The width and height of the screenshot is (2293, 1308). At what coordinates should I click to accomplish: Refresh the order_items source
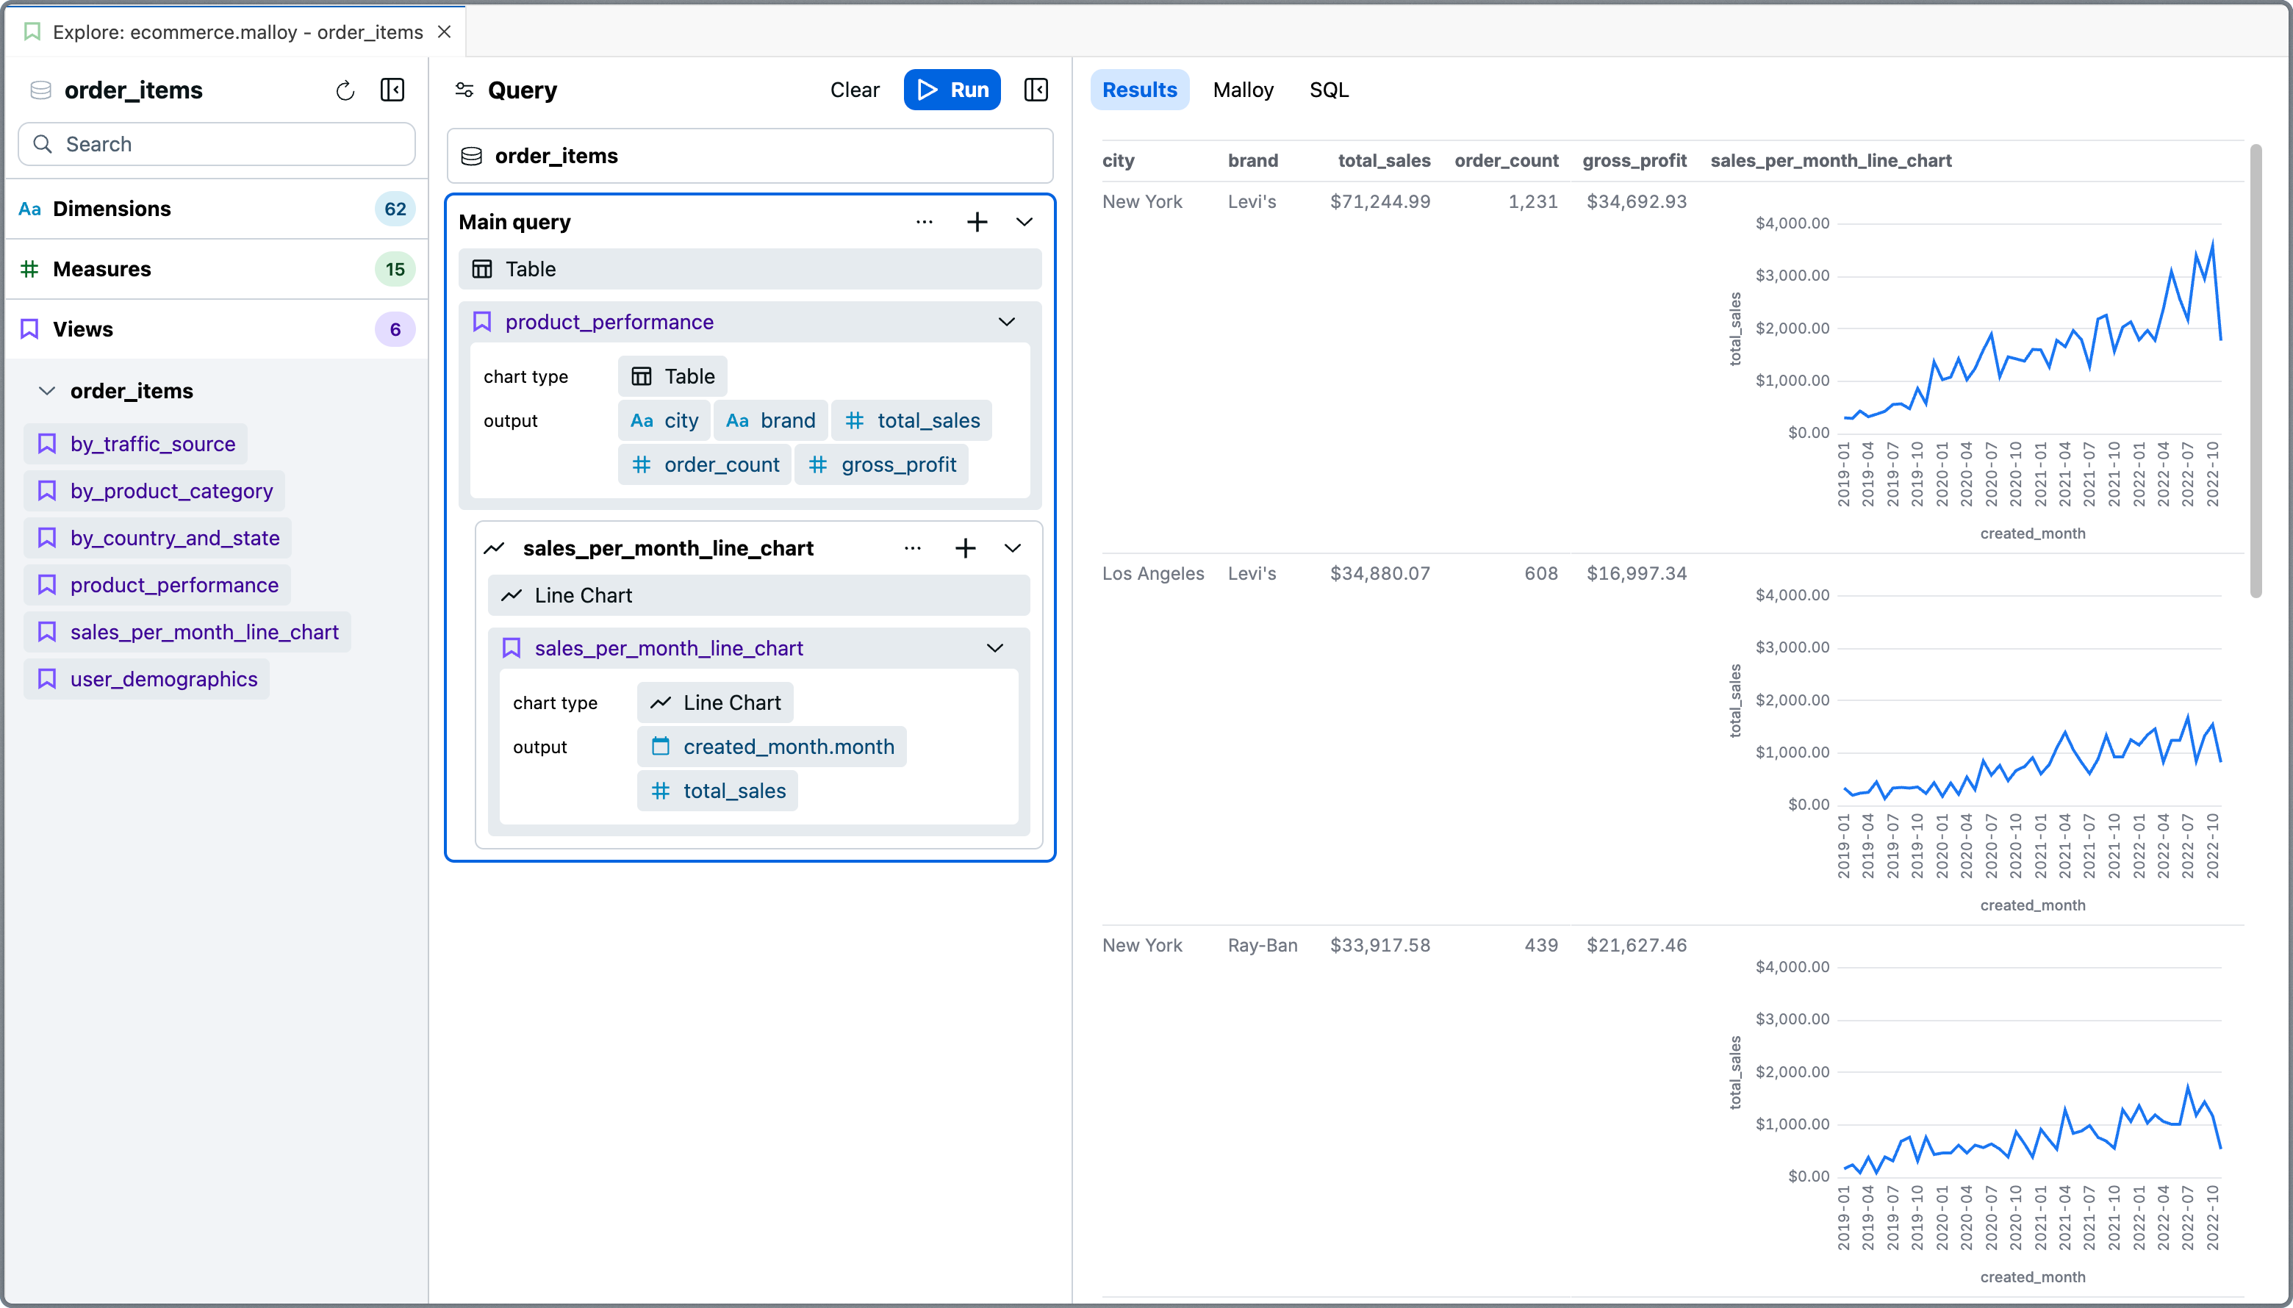(x=346, y=90)
